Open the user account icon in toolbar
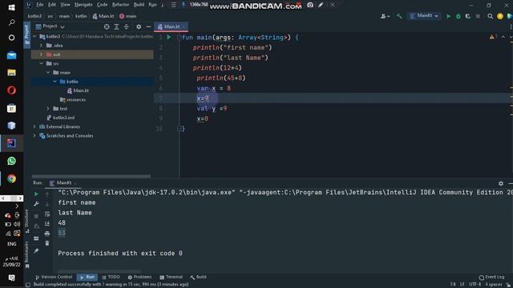Screen dimensions: 513x288 (385, 16)
